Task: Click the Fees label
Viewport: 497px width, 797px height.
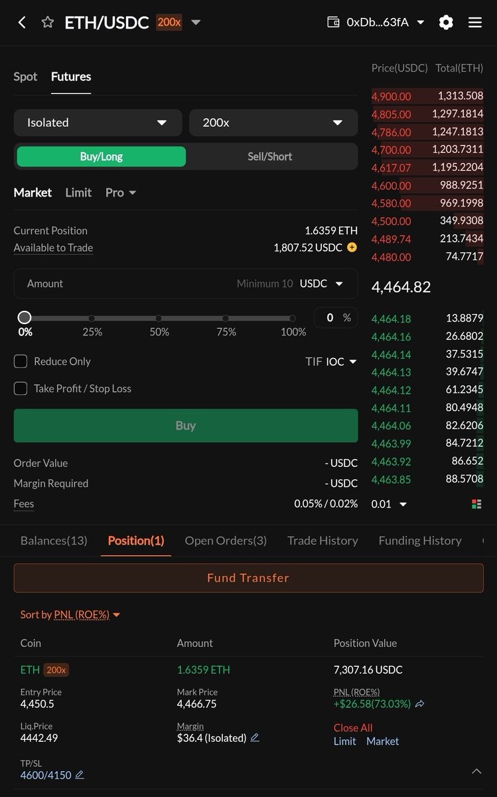Action: point(24,504)
